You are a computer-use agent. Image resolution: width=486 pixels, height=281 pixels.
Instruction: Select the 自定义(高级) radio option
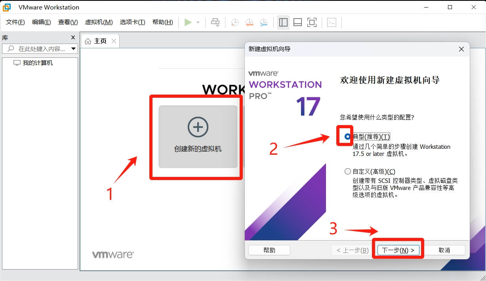[348, 171]
